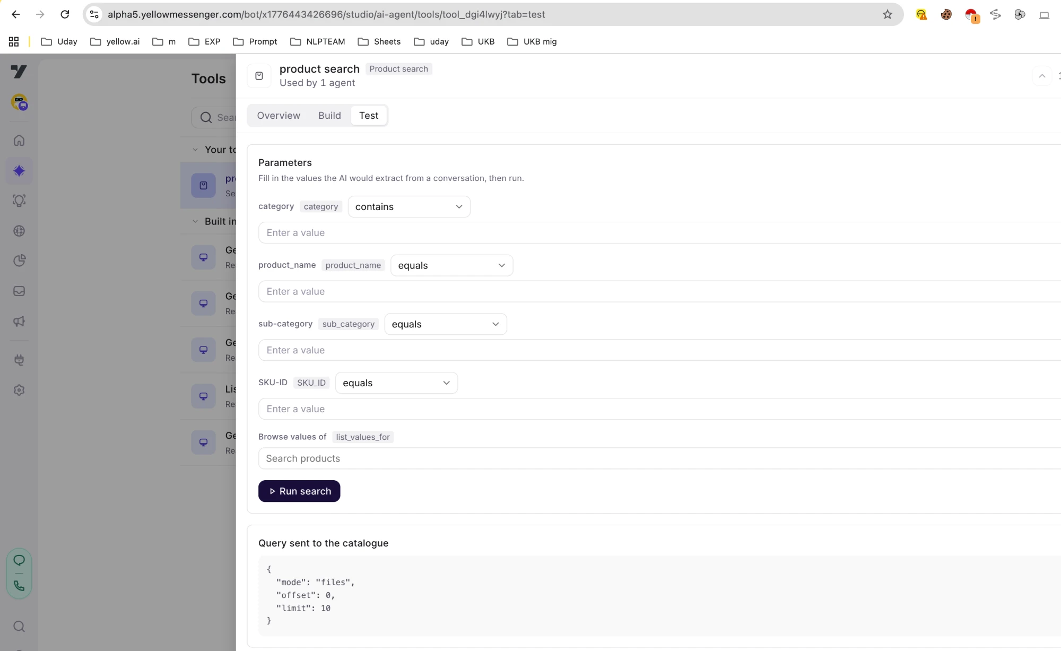The image size is (1061, 651).
Task: Click the Tools search box
Action: coord(214,117)
